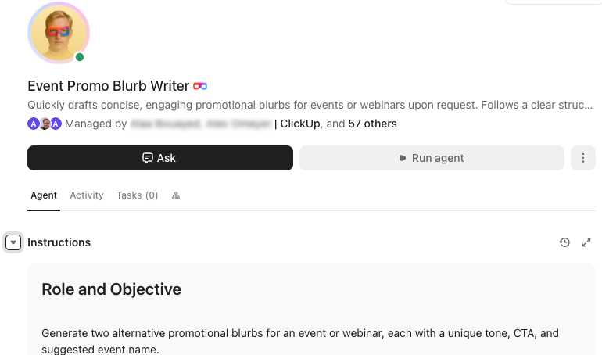View instructions version history
This screenshot has width=602, height=355.
tap(564, 242)
